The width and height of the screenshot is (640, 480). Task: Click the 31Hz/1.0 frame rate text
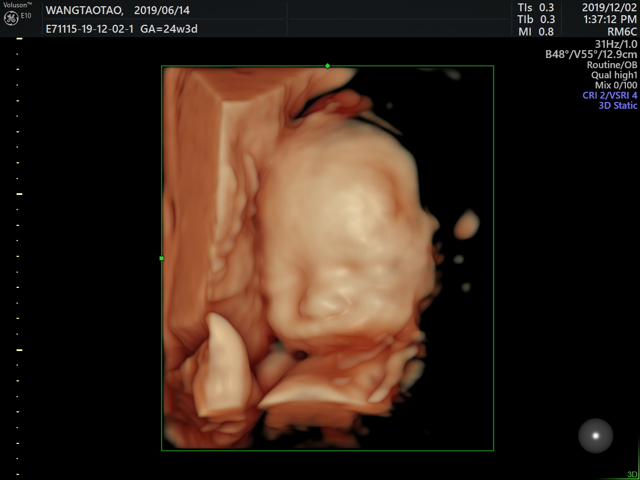tap(616, 44)
